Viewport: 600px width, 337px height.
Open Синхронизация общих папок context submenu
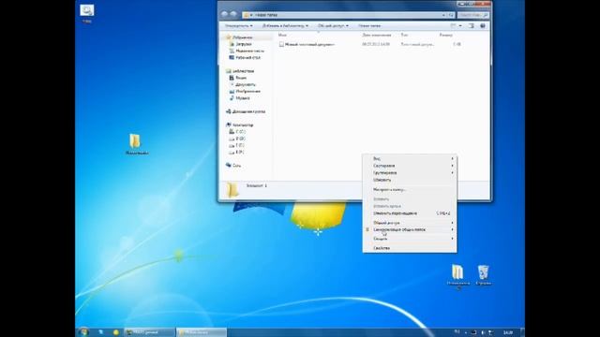point(410,229)
